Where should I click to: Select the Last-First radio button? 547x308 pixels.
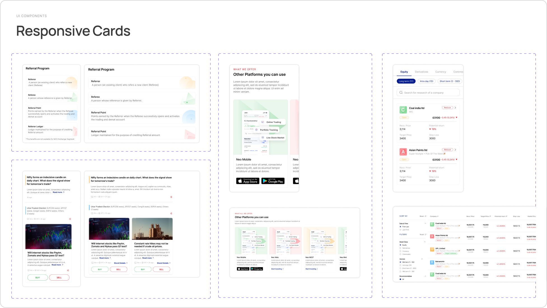400,230
